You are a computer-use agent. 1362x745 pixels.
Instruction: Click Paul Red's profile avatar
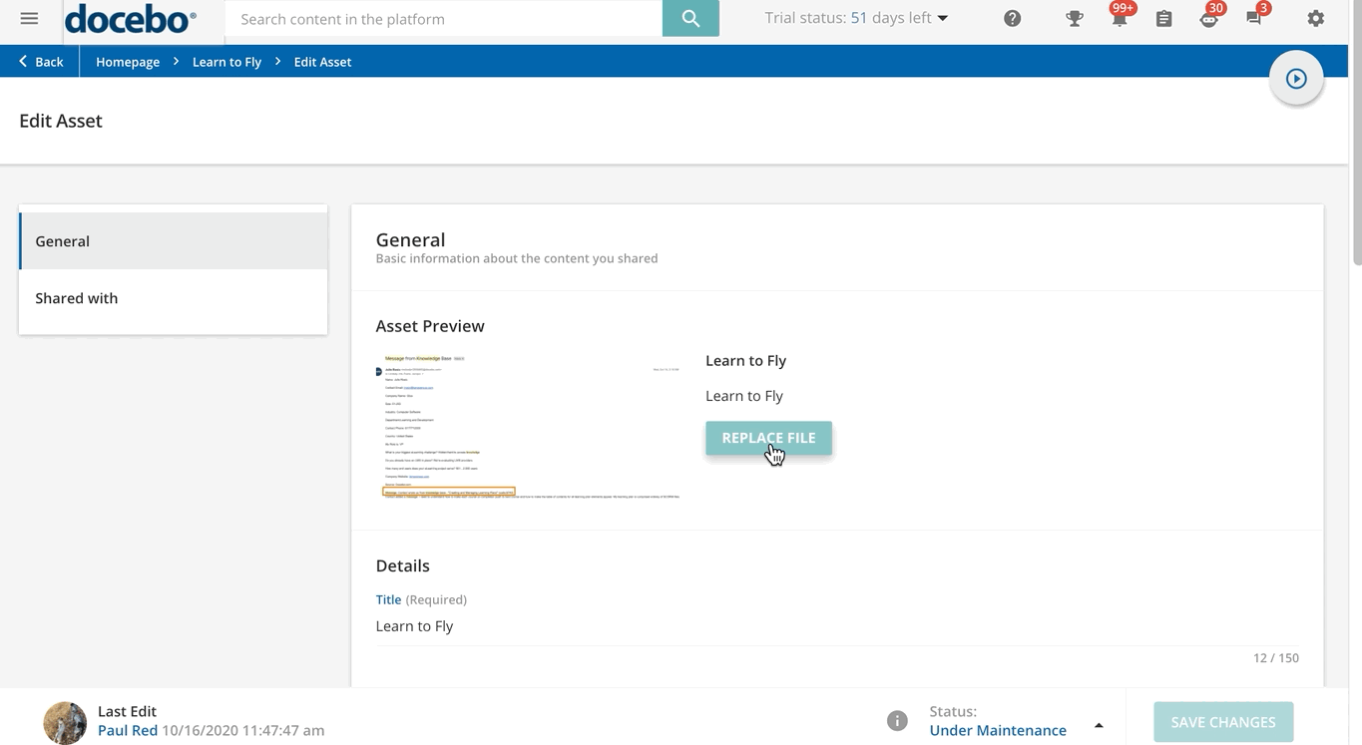(65, 721)
